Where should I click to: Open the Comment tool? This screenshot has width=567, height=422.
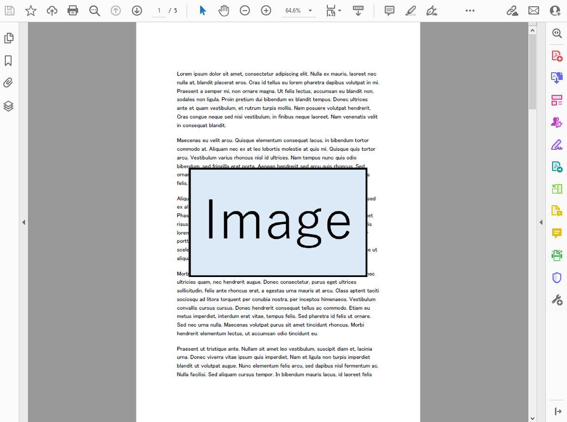point(557,232)
